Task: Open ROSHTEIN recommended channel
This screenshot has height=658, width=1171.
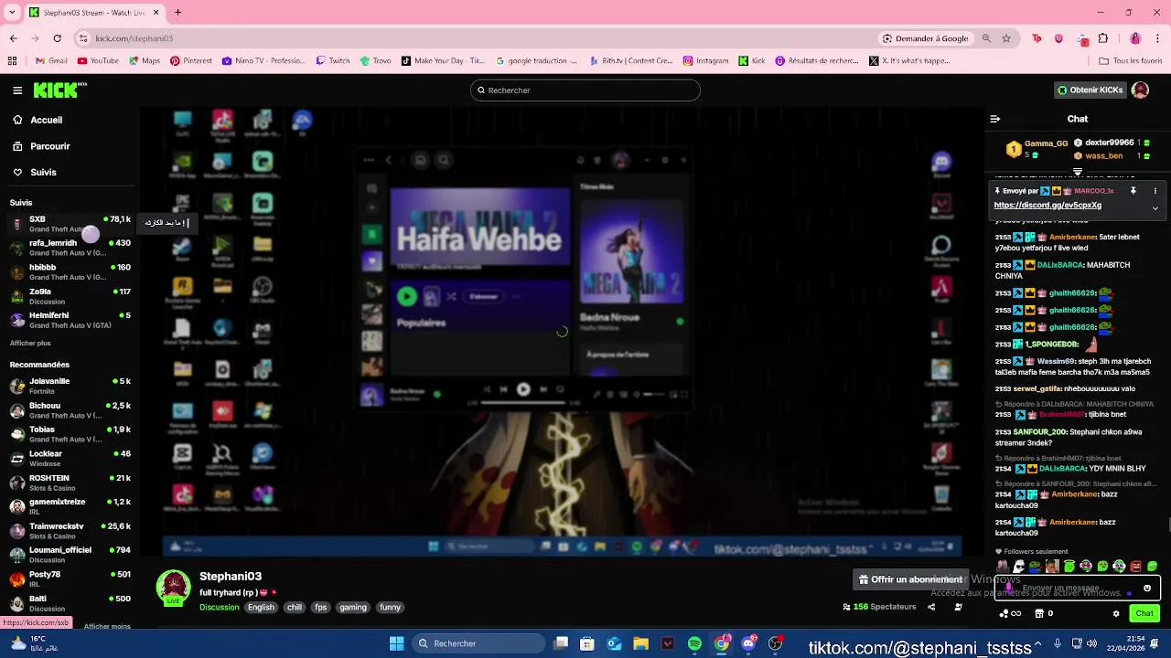Action: (70, 483)
